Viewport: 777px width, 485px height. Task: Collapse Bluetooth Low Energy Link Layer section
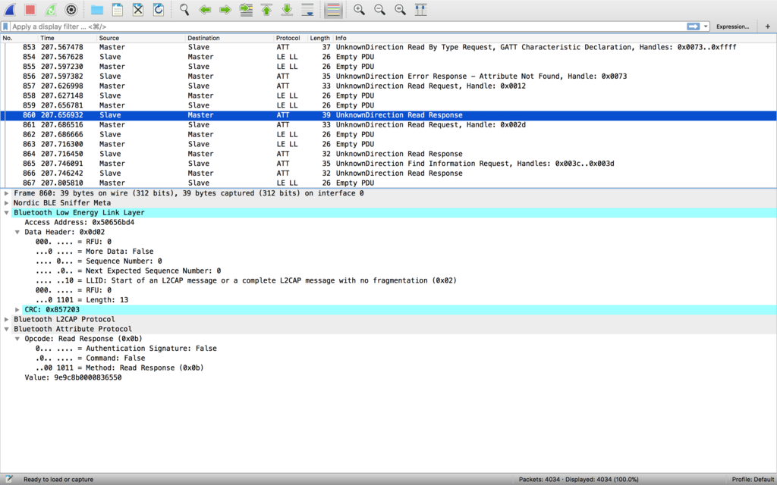(x=6, y=213)
